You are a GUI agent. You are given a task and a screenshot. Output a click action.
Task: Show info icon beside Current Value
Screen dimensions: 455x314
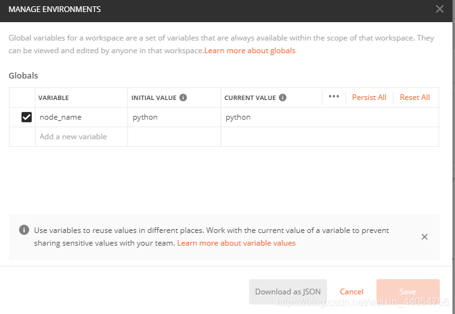[x=283, y=97]
